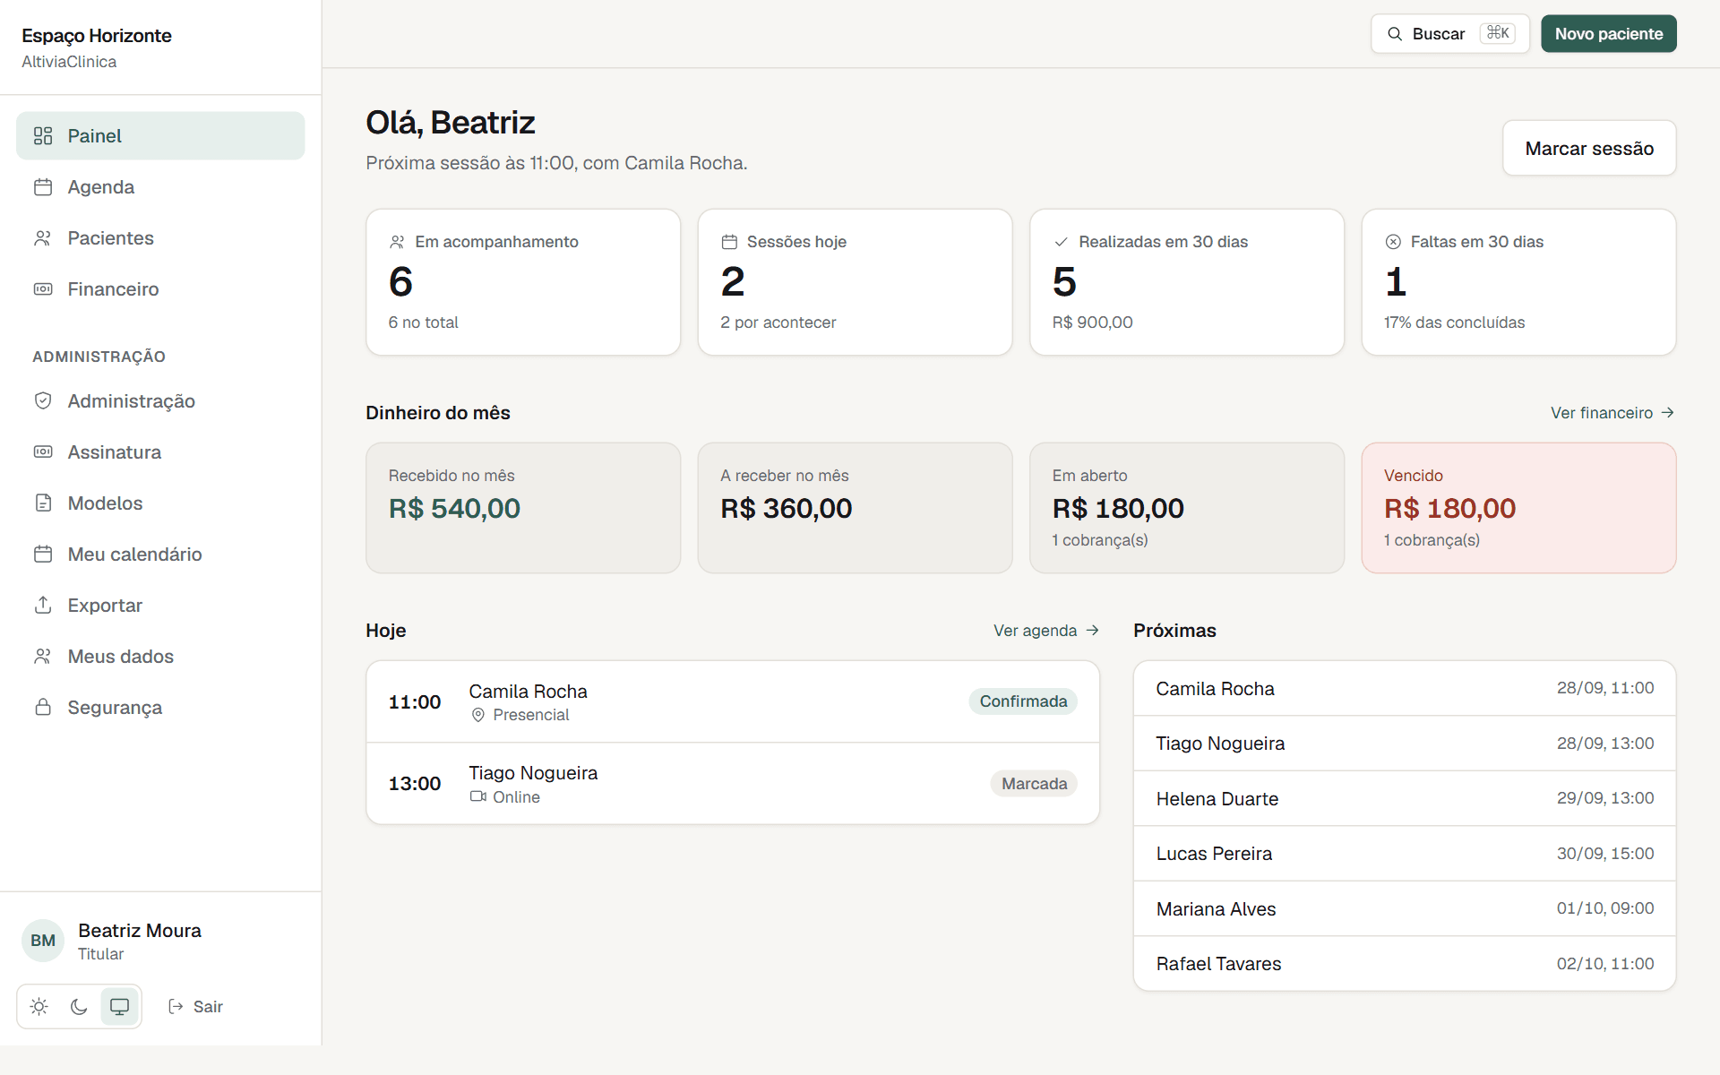Open the Pacientes menu item
This screenshot has width=1720, height=1075.
click(160, 238)
